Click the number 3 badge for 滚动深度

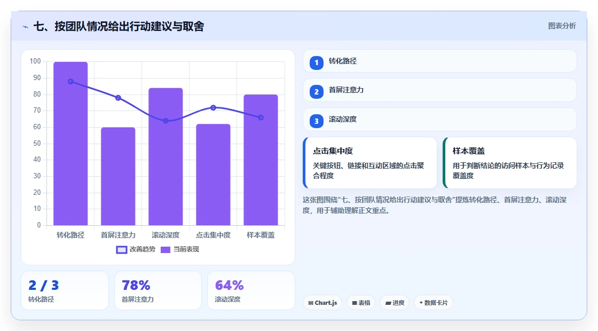(x=316, y=121)
